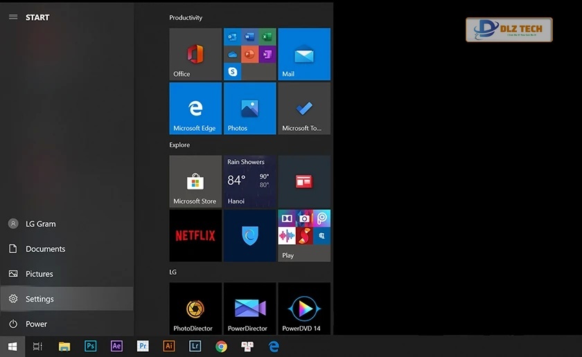Viewport: 582px width, 357px height.
Task: Click the Windows Start button
Action: 12,346
